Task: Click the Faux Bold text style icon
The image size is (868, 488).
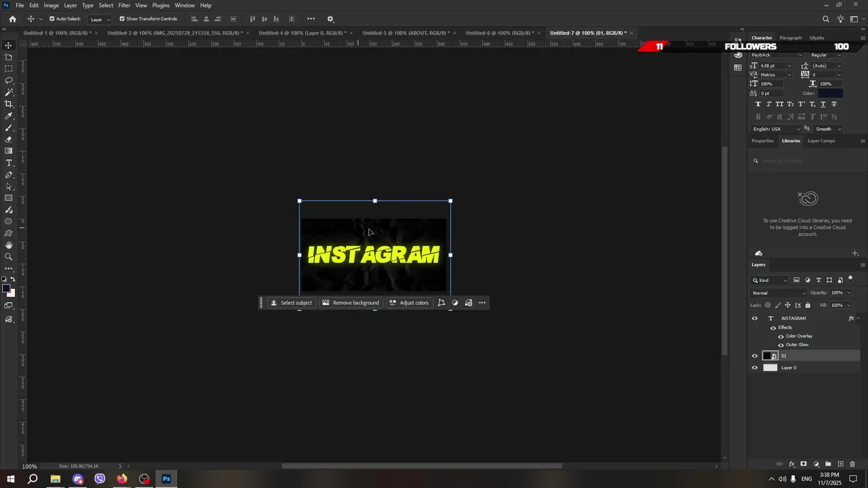Action: click(757, 104)
